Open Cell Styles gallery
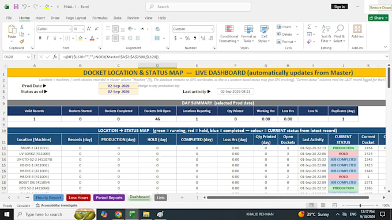 click(x=264, y=34)
